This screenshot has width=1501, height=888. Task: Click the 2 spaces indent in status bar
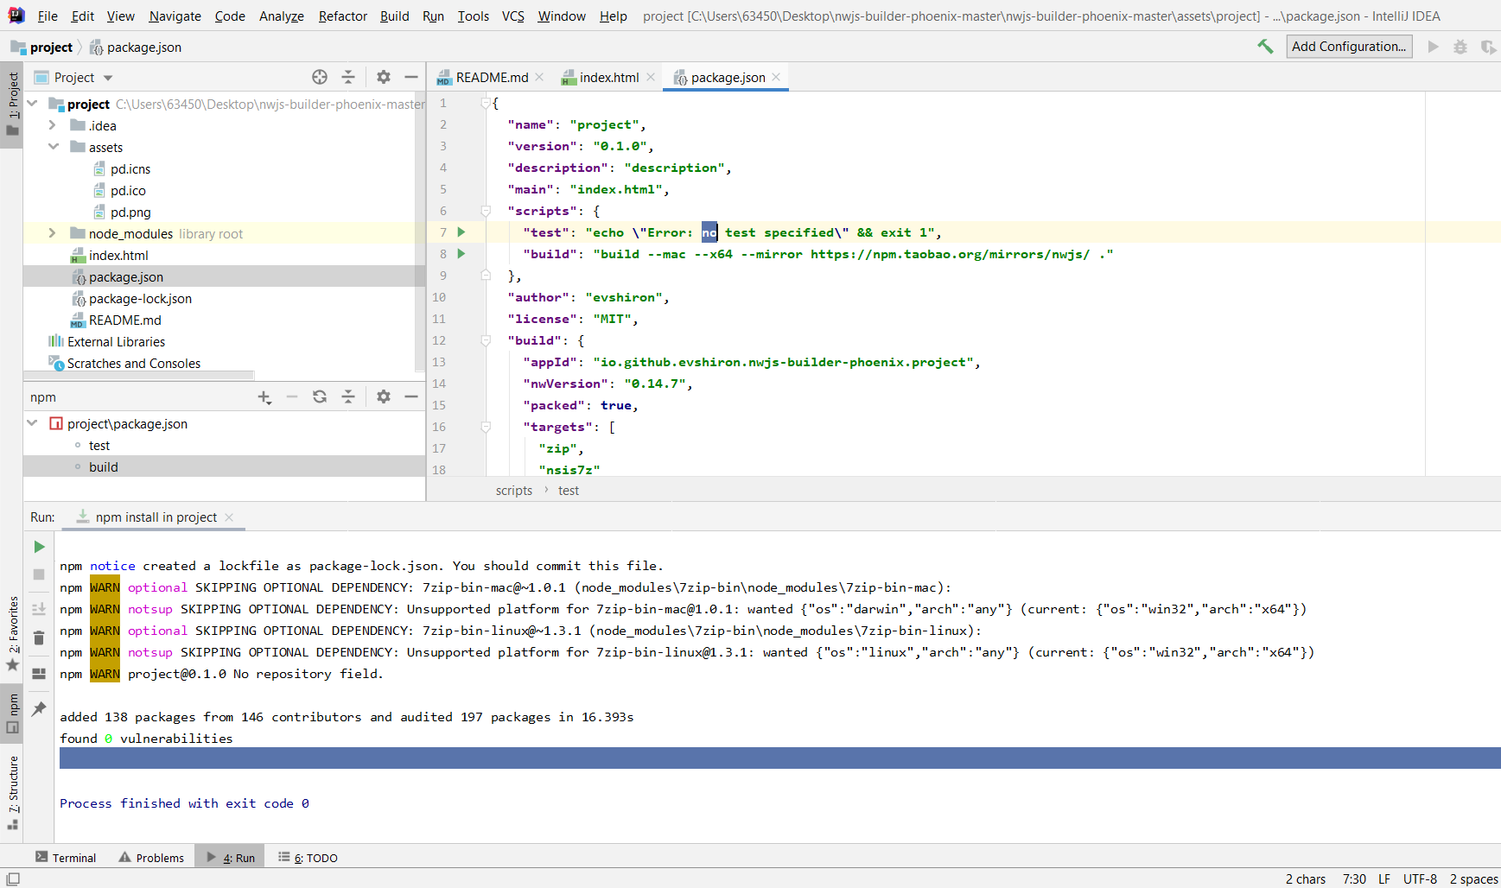1473,878
